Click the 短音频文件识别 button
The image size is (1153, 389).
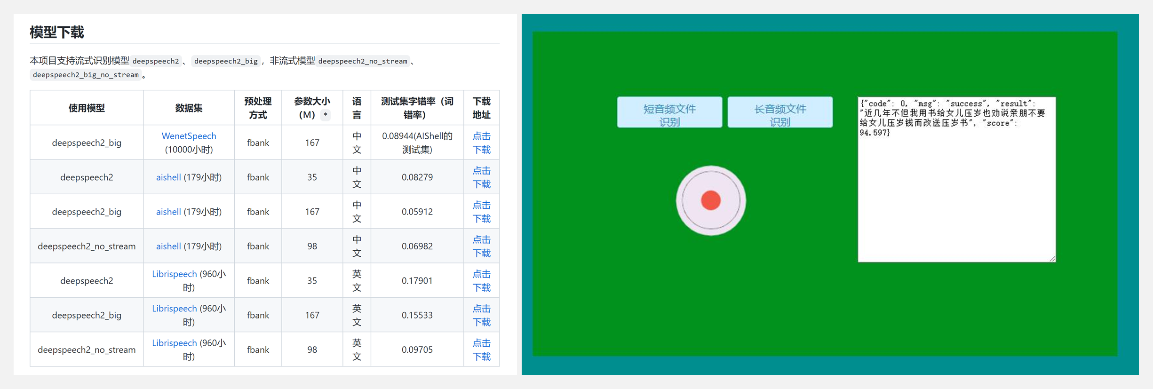(669, 112)
